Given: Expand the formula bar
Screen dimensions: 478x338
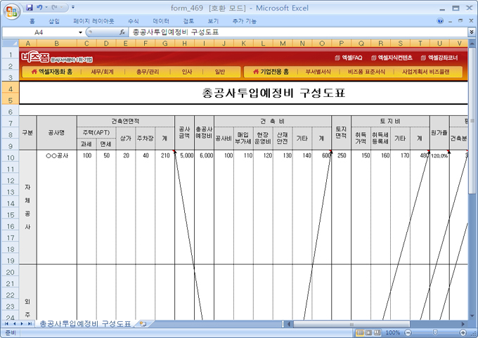Looking at the screenshot, I should coord(471,32).
